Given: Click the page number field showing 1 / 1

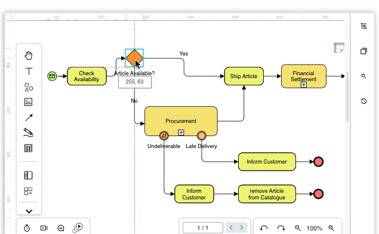Looking at the screenshot, I should tap(203, 227).
